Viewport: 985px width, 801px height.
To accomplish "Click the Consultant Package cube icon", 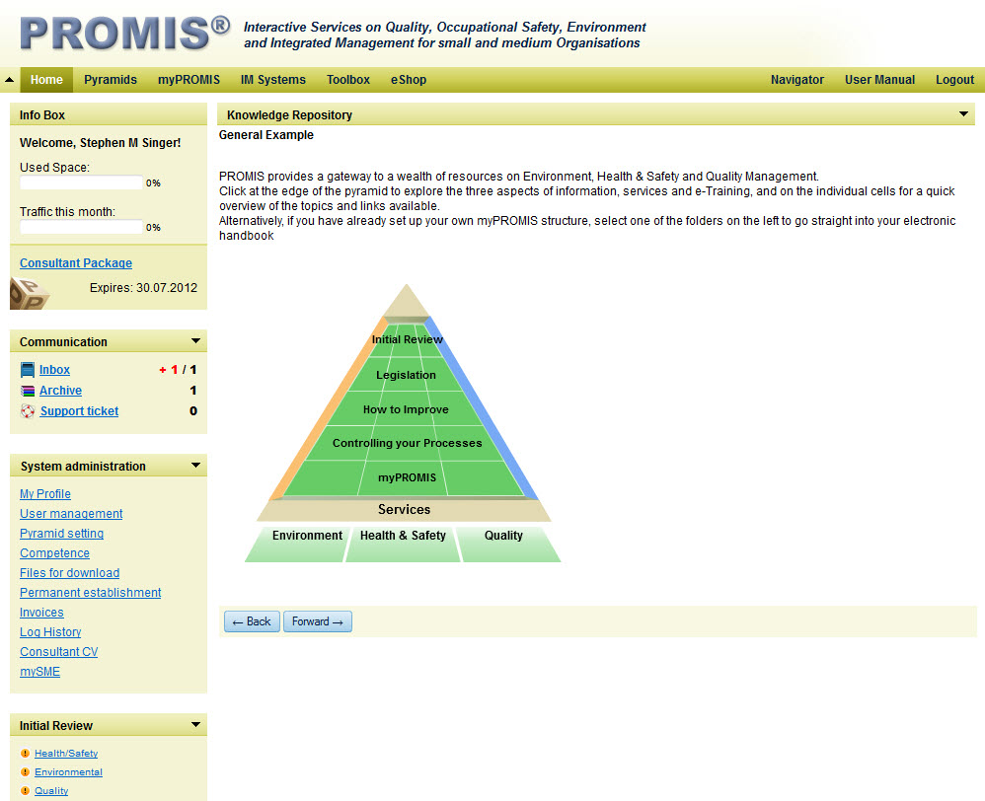I will 29,294.
